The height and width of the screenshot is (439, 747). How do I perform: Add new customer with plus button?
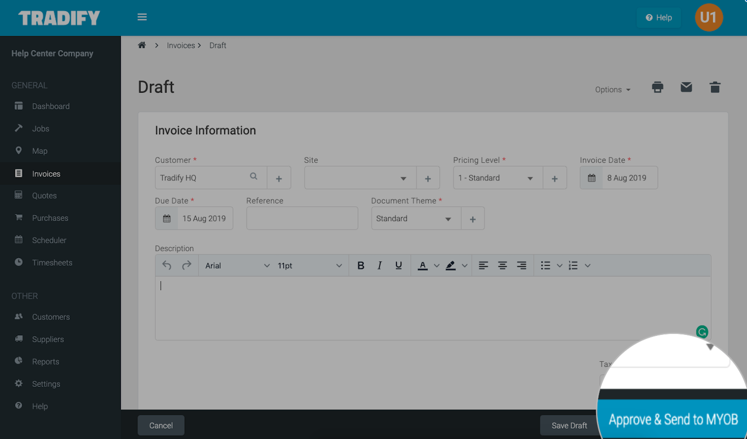coord(279,178)
